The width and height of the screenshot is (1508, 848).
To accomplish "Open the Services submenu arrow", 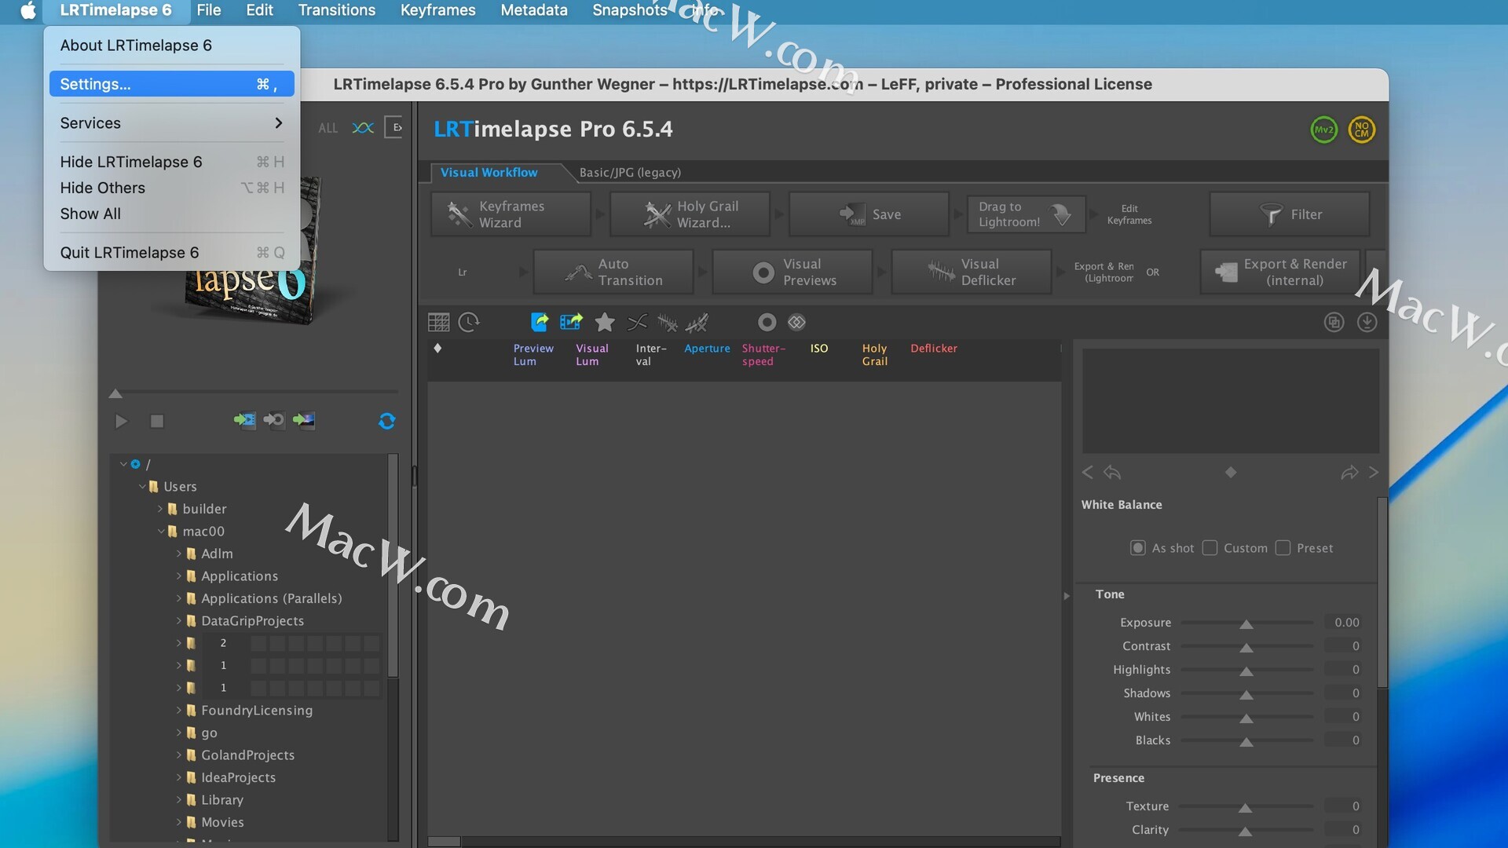I will 278,123.
